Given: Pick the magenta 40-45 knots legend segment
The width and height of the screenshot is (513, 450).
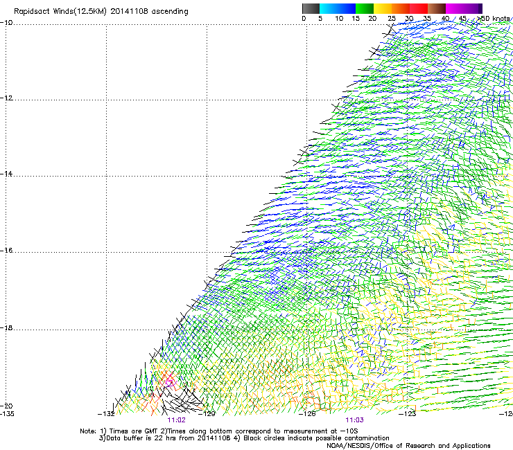Looking at the screenshot, I should pos(455,8).
